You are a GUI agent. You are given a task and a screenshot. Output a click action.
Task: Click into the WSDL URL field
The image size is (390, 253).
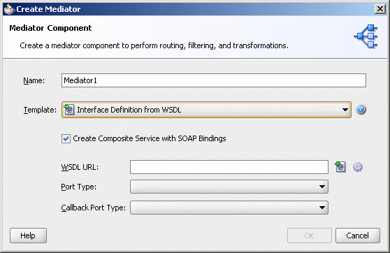pos(229,167)
